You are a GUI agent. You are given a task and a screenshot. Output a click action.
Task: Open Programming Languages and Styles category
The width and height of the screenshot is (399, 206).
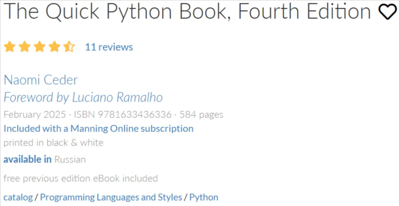click(111, 197)
